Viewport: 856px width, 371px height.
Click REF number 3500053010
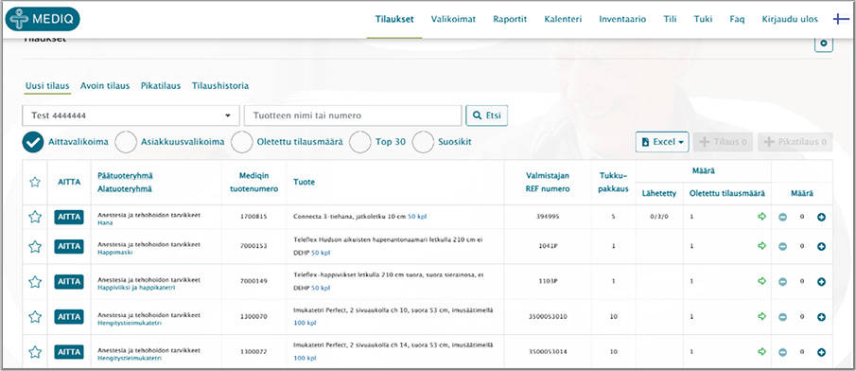pyautogui.click(x=548, y=317)
